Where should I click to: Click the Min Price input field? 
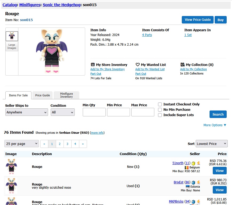point(118,112)
